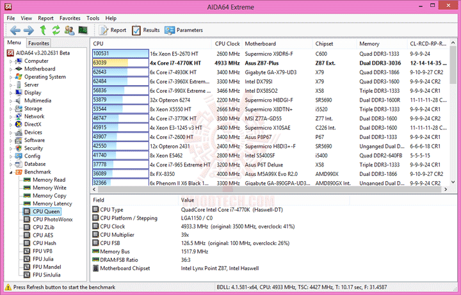The image size is (461, 295).
Task: Switch to the Favorites tab
Action: [x=38, y=43]
